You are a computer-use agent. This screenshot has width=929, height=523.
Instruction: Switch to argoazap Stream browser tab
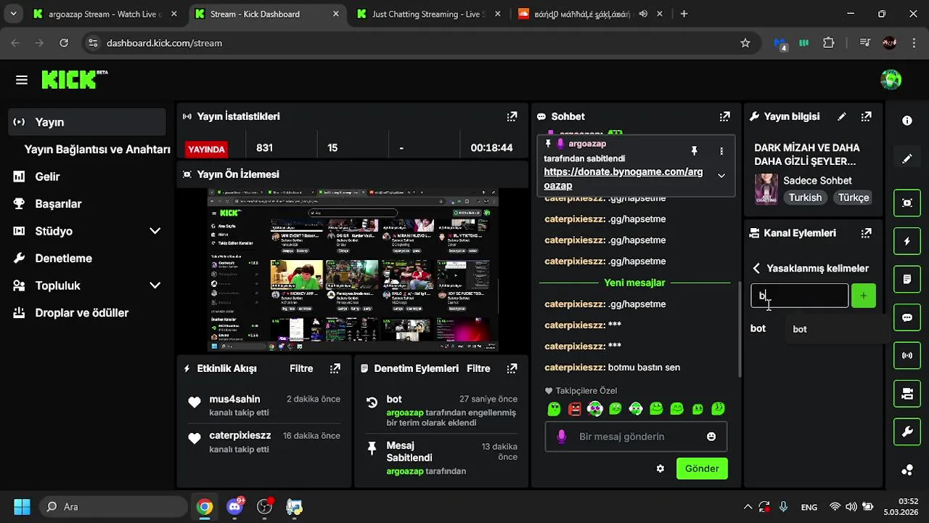[106, 14]
